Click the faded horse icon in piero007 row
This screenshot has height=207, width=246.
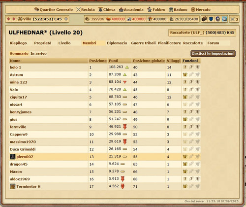[197, 156]
